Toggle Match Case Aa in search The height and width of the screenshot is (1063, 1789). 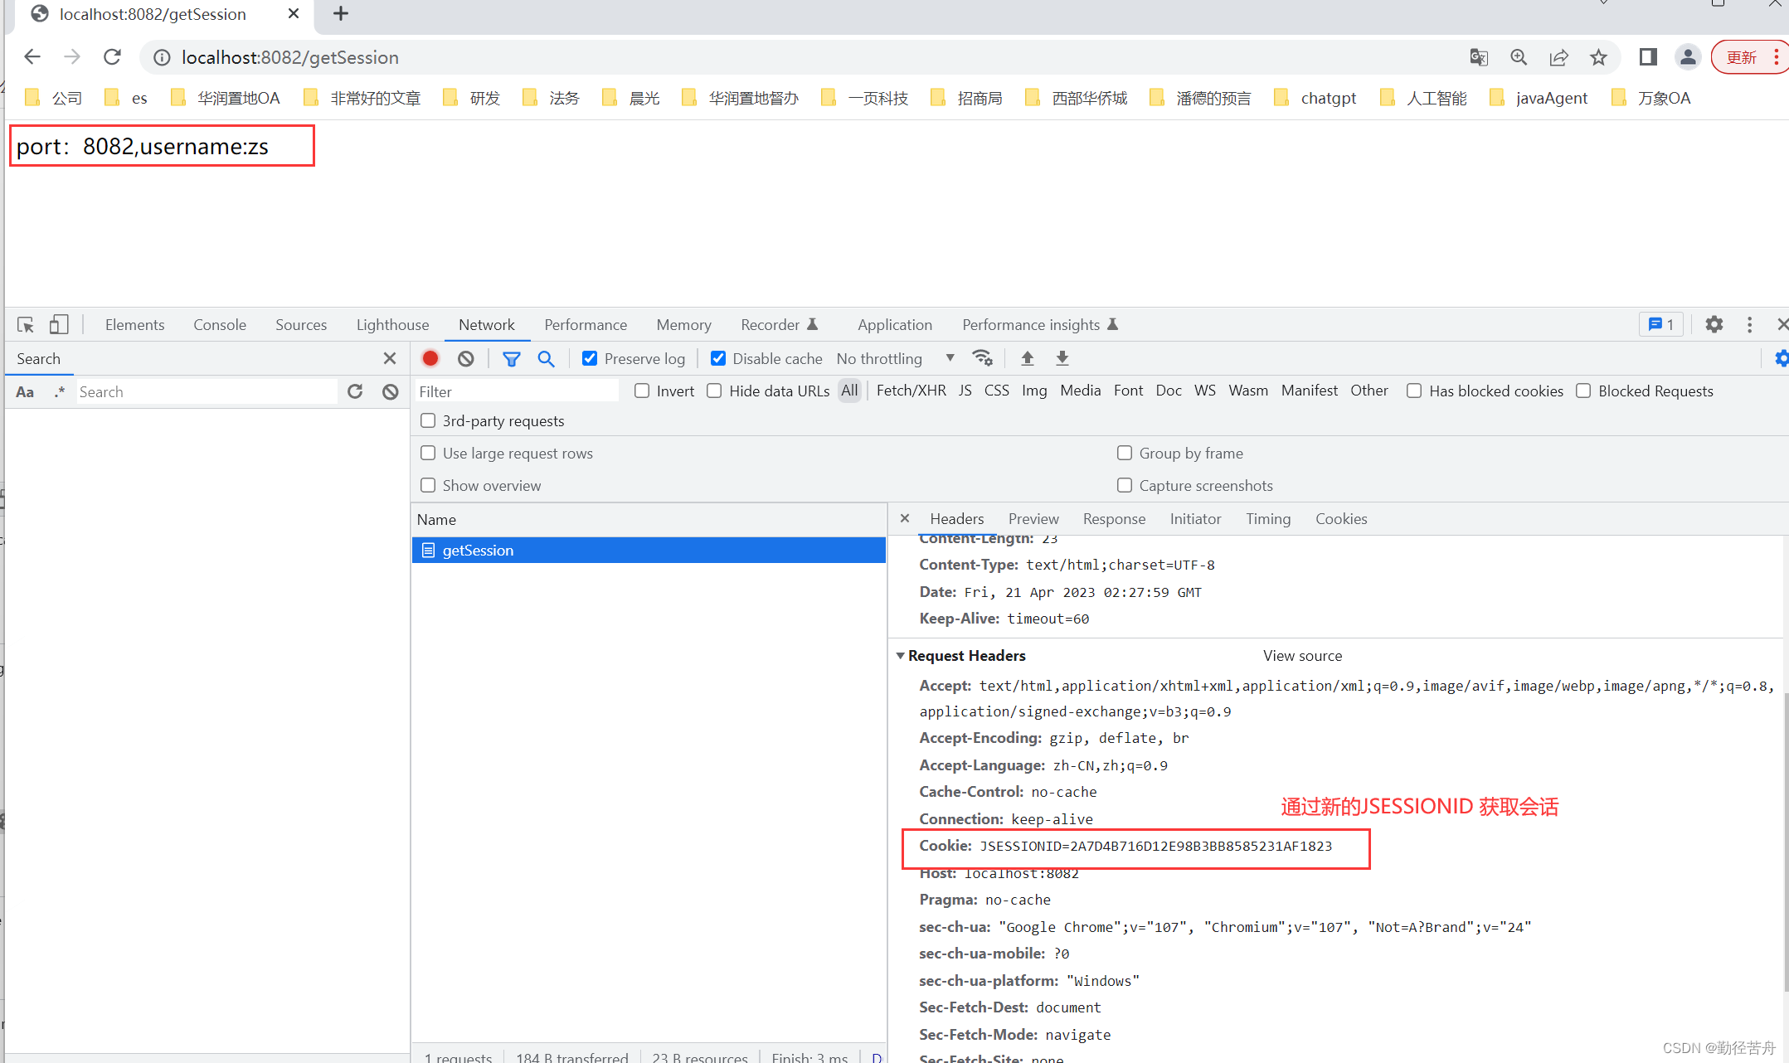pos(26,391)
